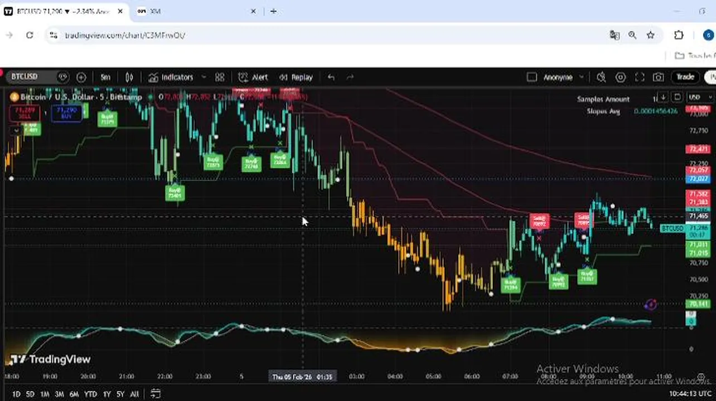Viewport: 716px width, 401px height.
Task: Select the 5Y date range
Action: (x=120, y=394)
